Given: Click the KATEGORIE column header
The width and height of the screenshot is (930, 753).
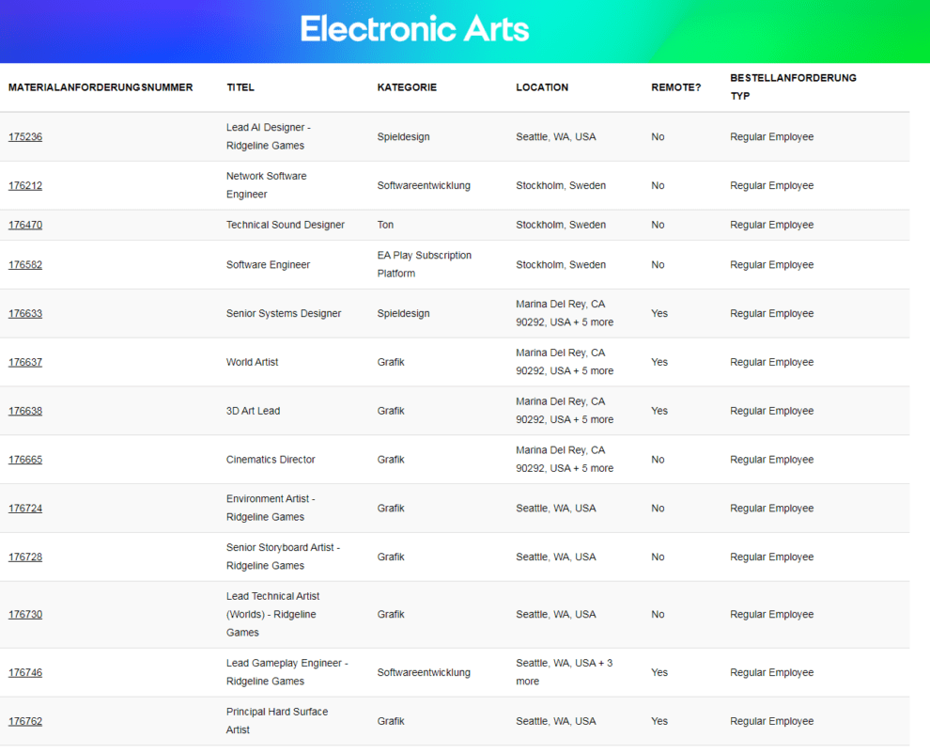Looking at the screenshot, I should [x=407, y=87].
